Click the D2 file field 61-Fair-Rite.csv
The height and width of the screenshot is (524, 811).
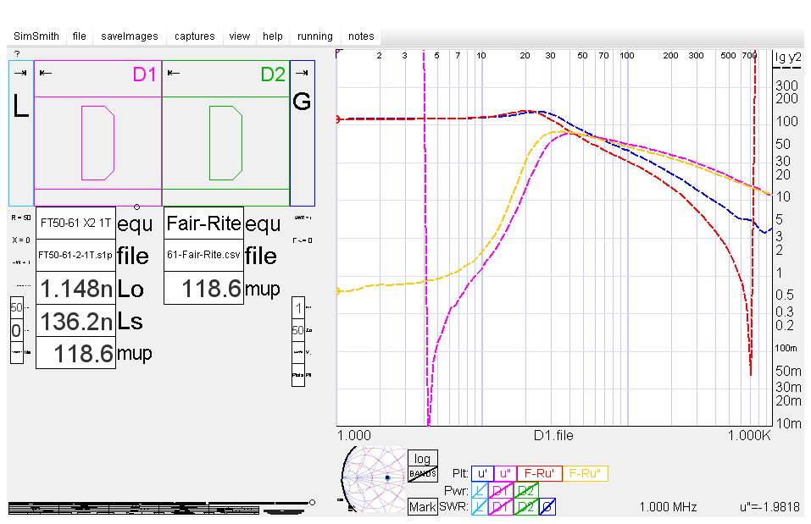[203, 256]
